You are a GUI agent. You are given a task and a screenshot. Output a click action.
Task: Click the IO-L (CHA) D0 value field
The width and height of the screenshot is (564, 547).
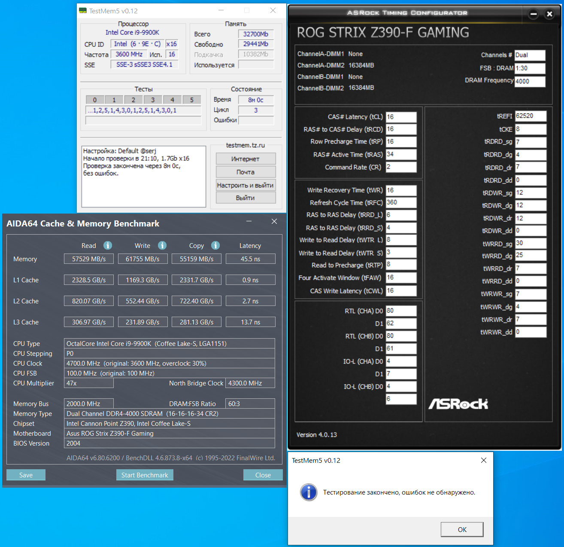(x=401, y=361)
